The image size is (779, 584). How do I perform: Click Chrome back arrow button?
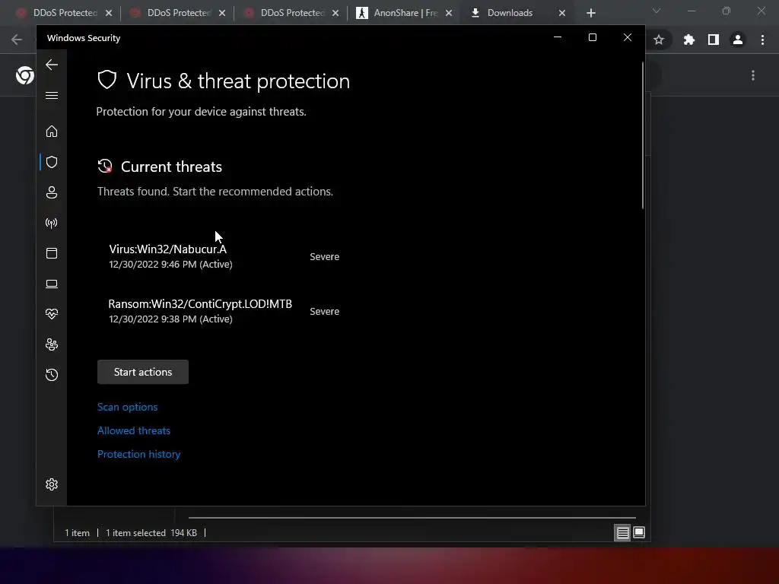point(17,40)
